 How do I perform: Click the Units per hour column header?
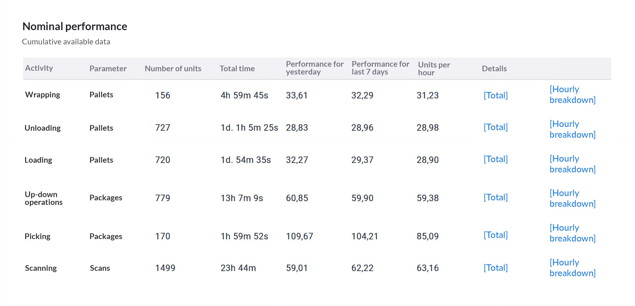[x=434, y=69]
